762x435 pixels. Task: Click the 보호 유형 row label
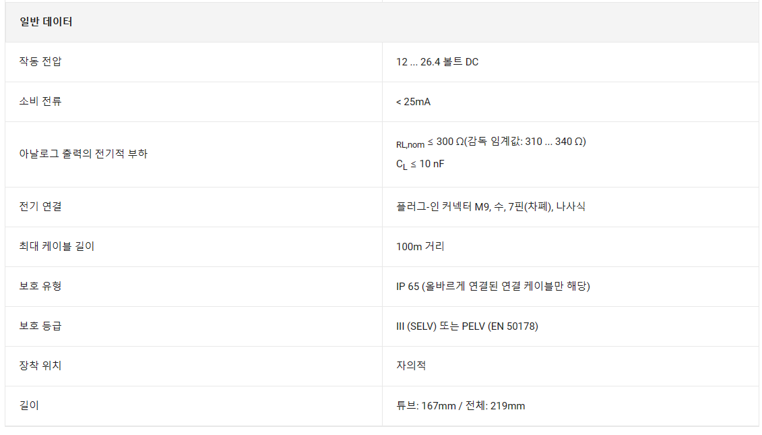[x=40, y=286]
